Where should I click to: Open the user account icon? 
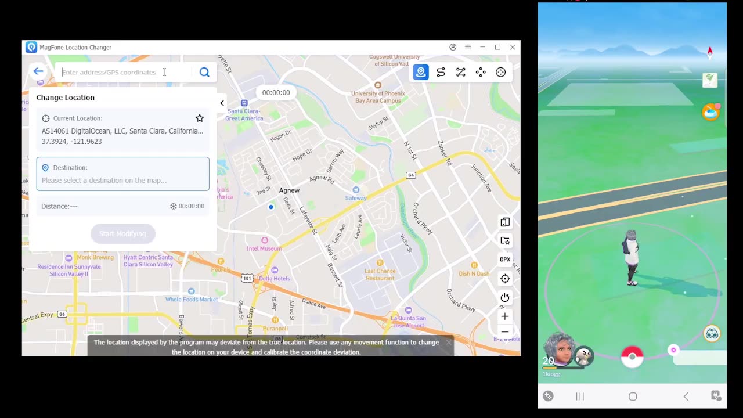(453, 47)
